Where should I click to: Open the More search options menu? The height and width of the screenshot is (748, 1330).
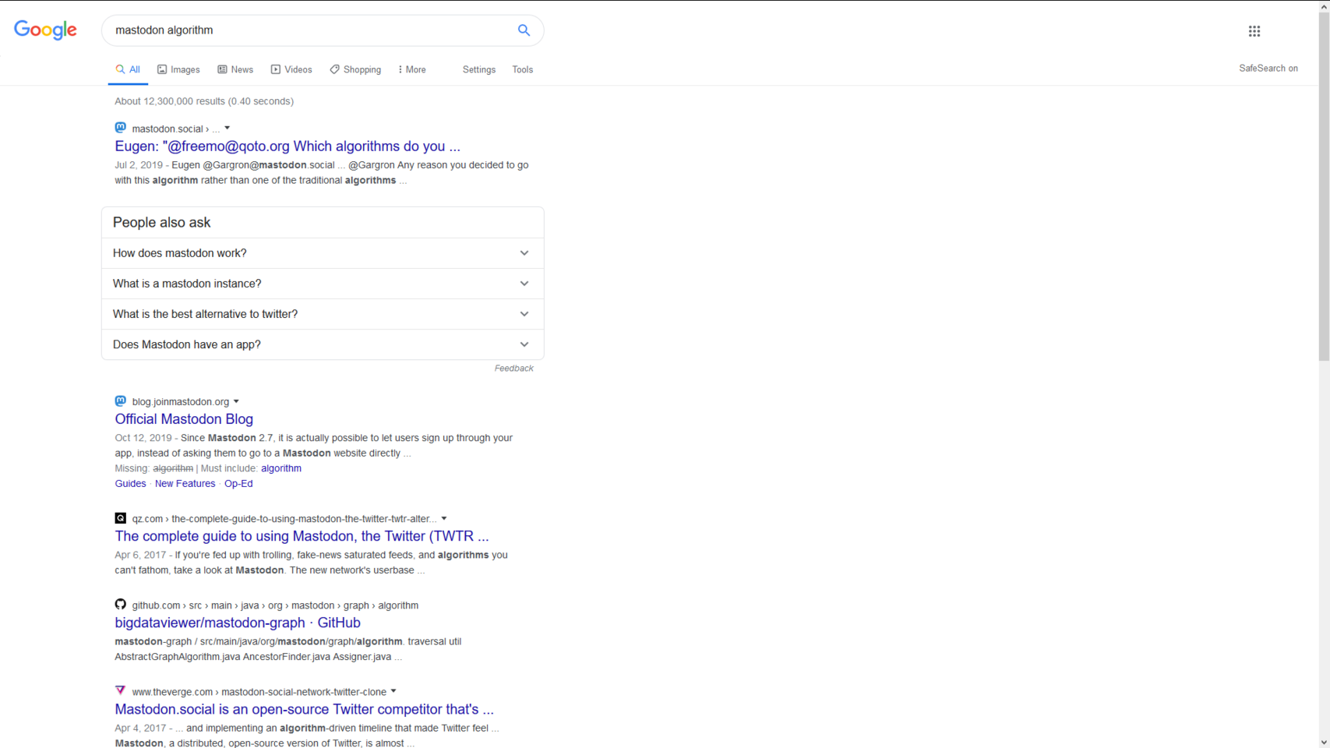click(x=412, y=69)
